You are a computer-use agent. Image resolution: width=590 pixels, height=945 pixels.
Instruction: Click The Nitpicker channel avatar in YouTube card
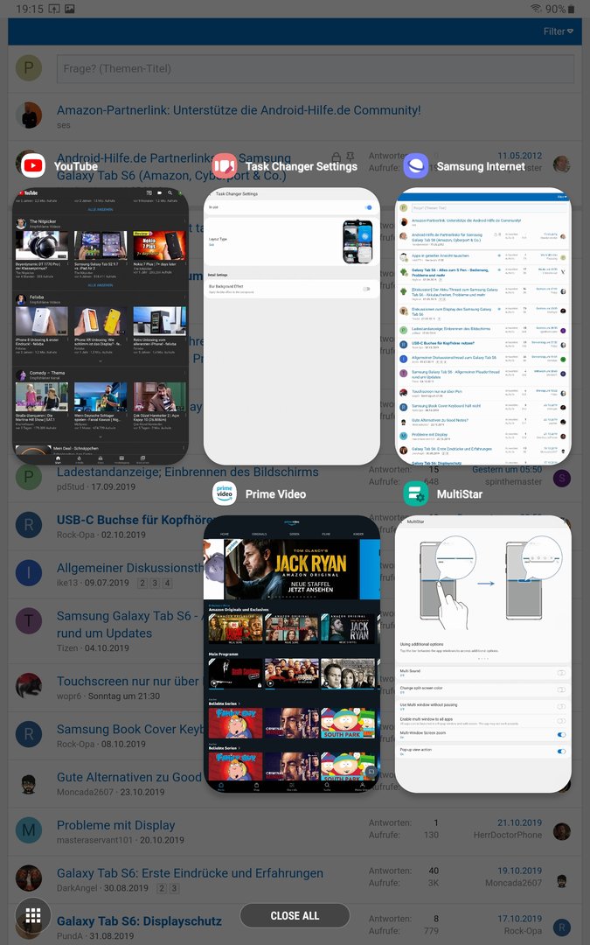click(x=21, y=222)
